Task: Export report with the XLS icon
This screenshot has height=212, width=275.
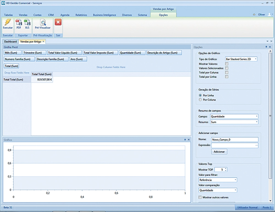Action: click(27, 23)
